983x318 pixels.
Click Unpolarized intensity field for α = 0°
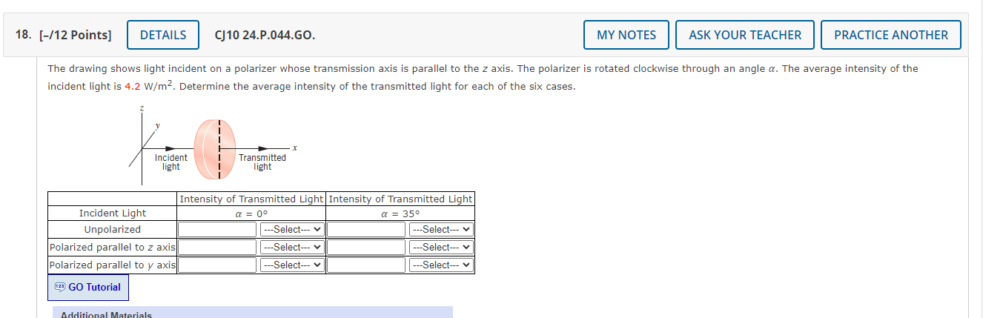tap(217, 230)
